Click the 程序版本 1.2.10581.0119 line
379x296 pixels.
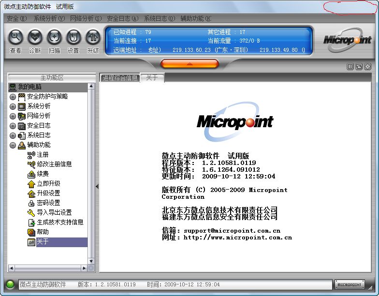(209, 163)
